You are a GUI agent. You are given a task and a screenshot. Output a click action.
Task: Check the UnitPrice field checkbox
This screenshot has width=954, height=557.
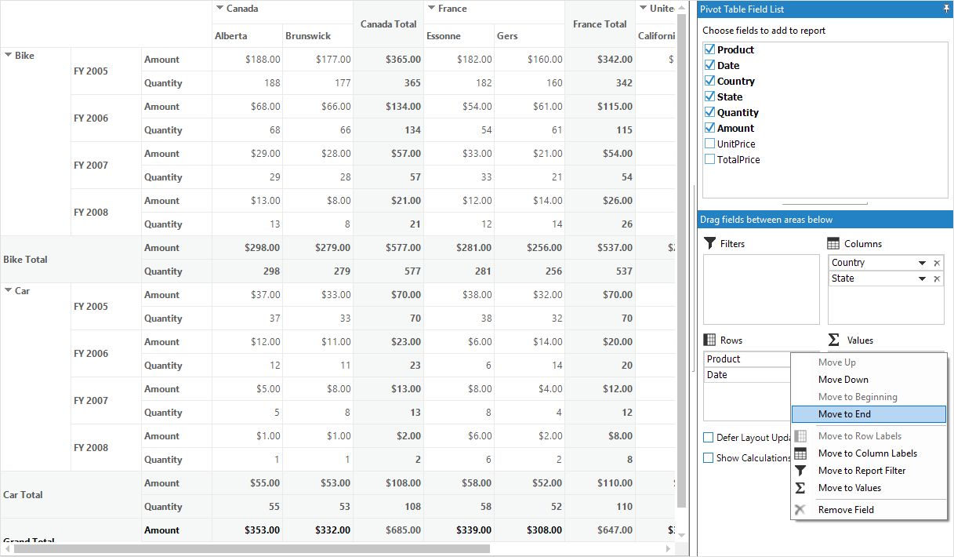pos(709,144)
